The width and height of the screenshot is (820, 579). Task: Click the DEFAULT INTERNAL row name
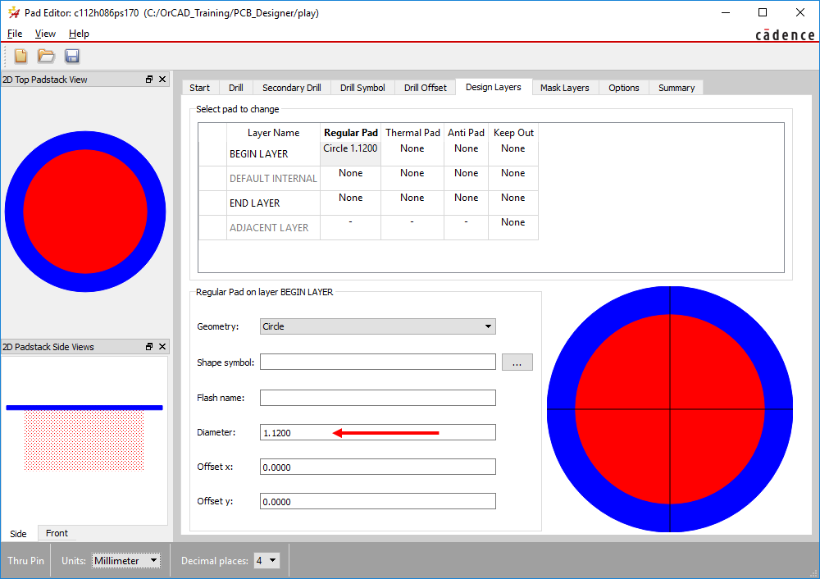click(x=273, y=178)
